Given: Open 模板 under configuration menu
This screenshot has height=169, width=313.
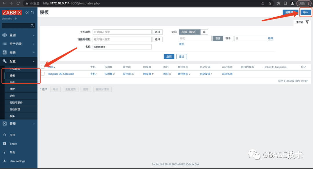Looking at the screenshot, I should pyautogui.click(x=12, y=76).
